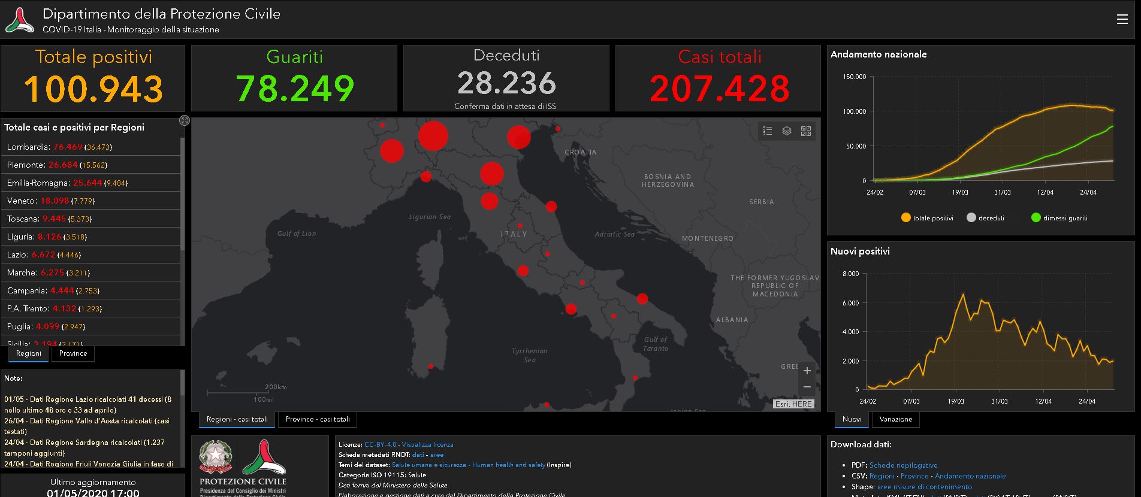This screenshot has height=497, width=1141.
Task: Switch to 'Province - casi totali' map tab
Action: tap(318, 419)
